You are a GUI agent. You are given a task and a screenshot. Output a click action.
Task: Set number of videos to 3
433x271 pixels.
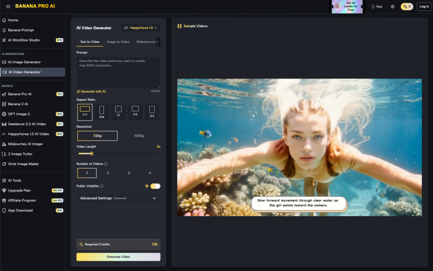tap(129, 173)
